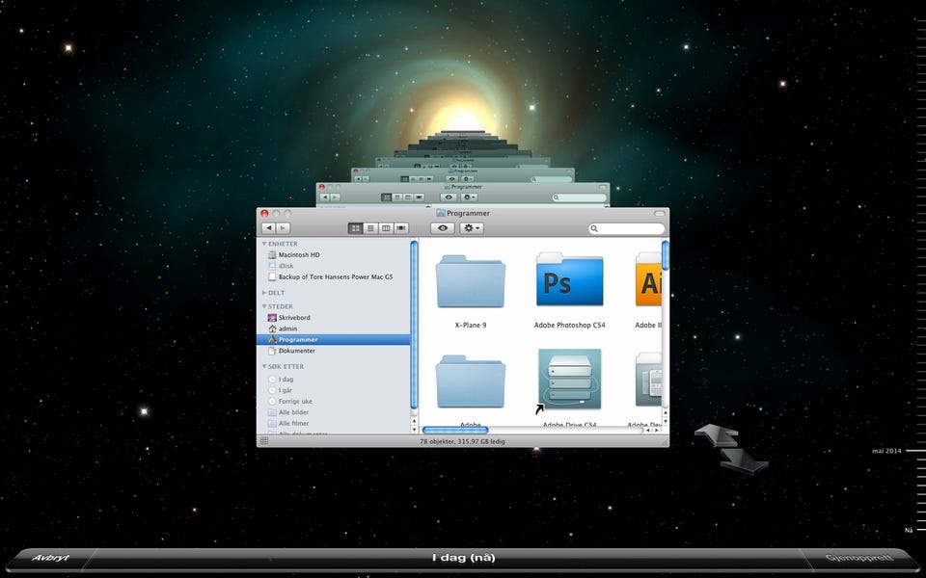Click the file area's vertical scrollbar thumb
926x578 pixels.
[x=666, y=255]
